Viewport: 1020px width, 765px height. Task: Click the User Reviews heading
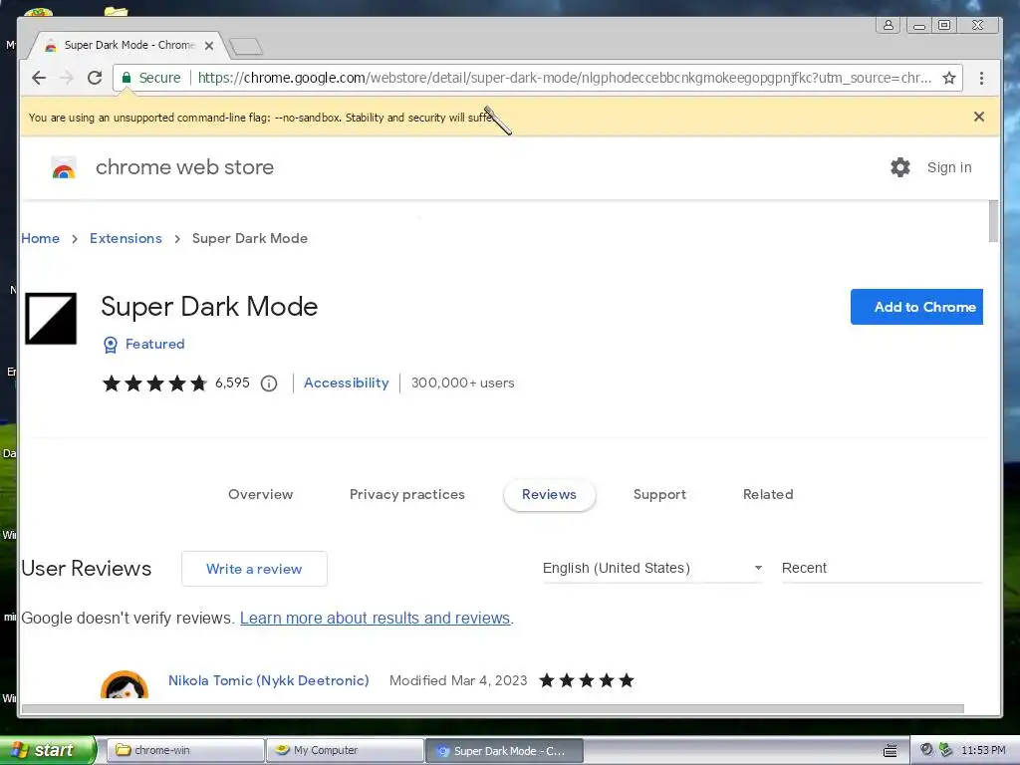pyautogui.click(x=87, y=569)
